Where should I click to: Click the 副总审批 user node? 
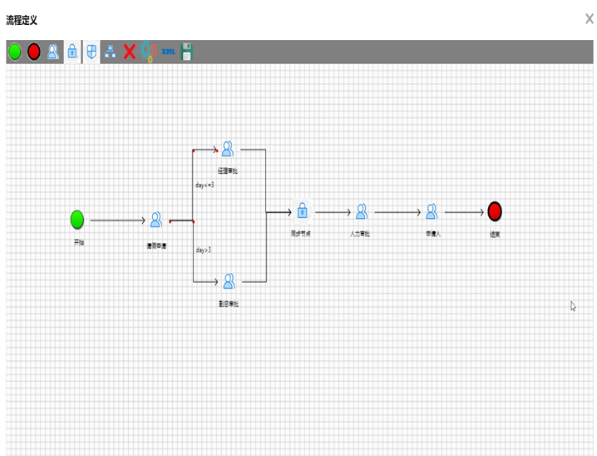tap(229, 281)
